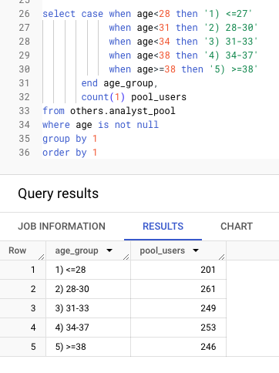
Task: Click number 34 in 'age<34' condition
Action: tap(164, 42)
